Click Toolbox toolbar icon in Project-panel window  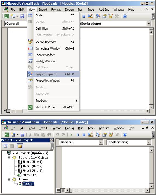tap(117, 135)
